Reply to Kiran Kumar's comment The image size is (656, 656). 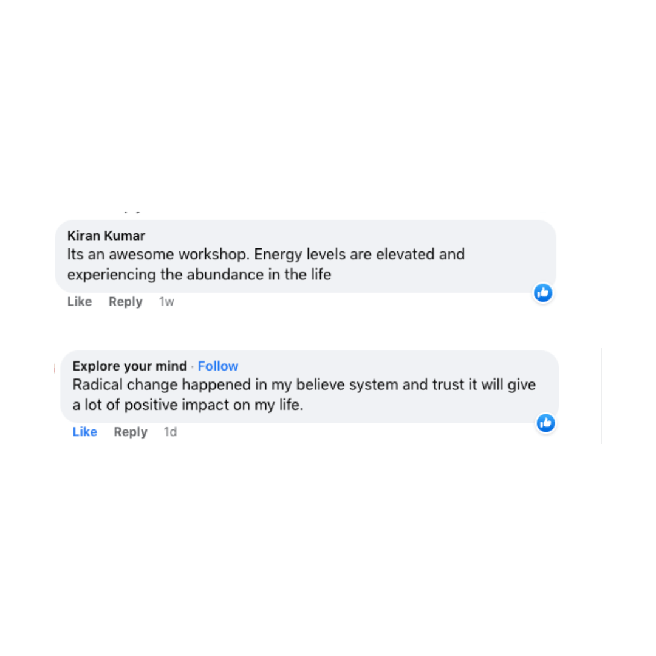(x=125, y=302)
